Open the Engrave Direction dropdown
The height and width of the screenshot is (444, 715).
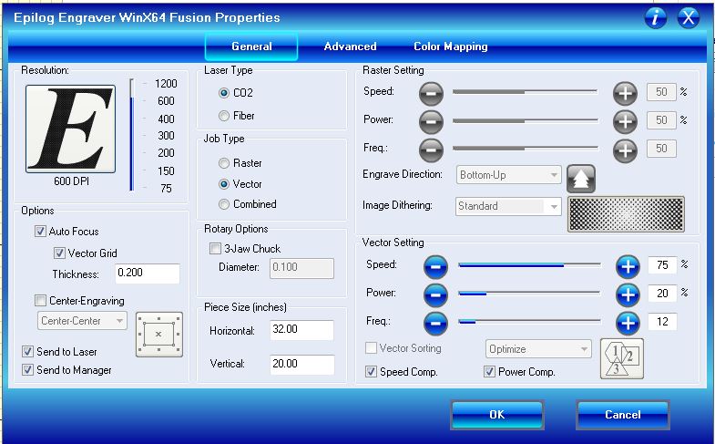point(508,175)
